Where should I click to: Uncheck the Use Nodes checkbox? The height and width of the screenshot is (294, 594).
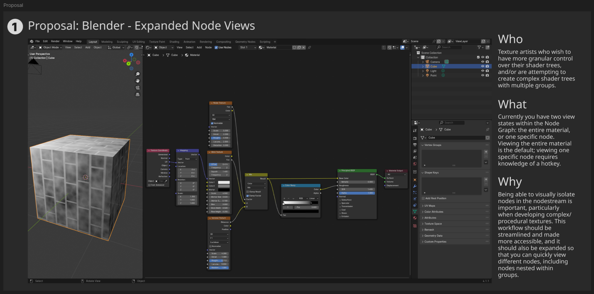(216, 47)
